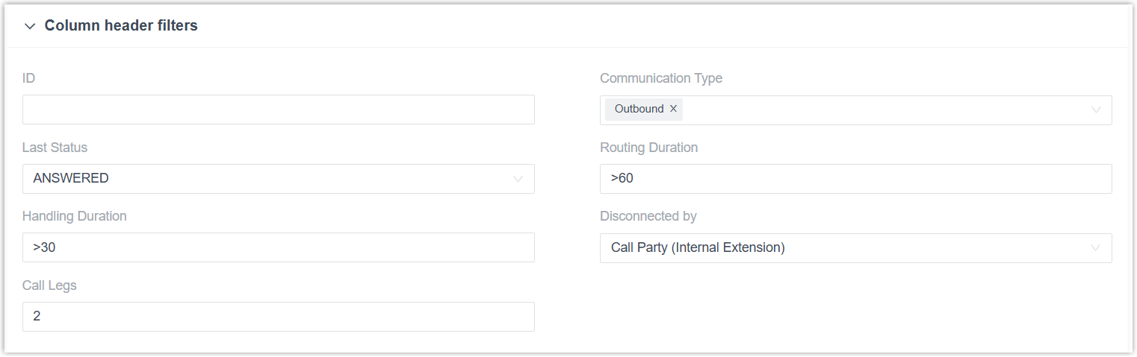The image size is (1137, 357).
Task: Click the Routing Duration label
Action: 648,148
